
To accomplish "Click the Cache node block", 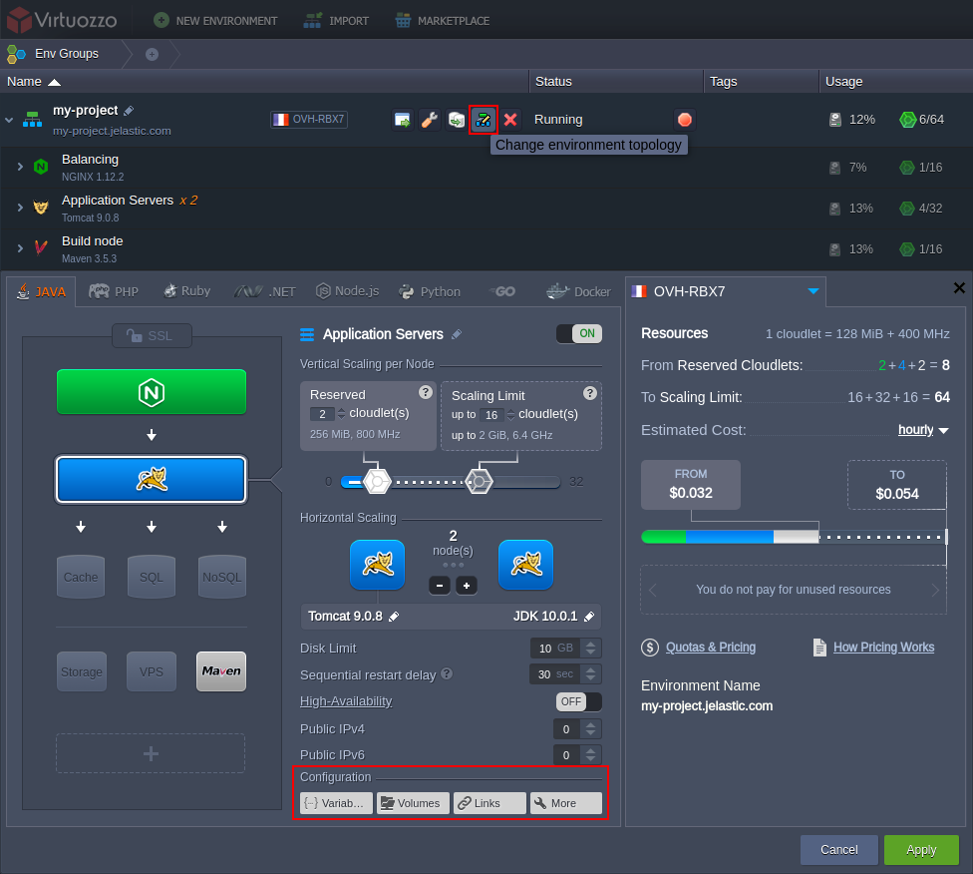I will click(x=81, y=577).
